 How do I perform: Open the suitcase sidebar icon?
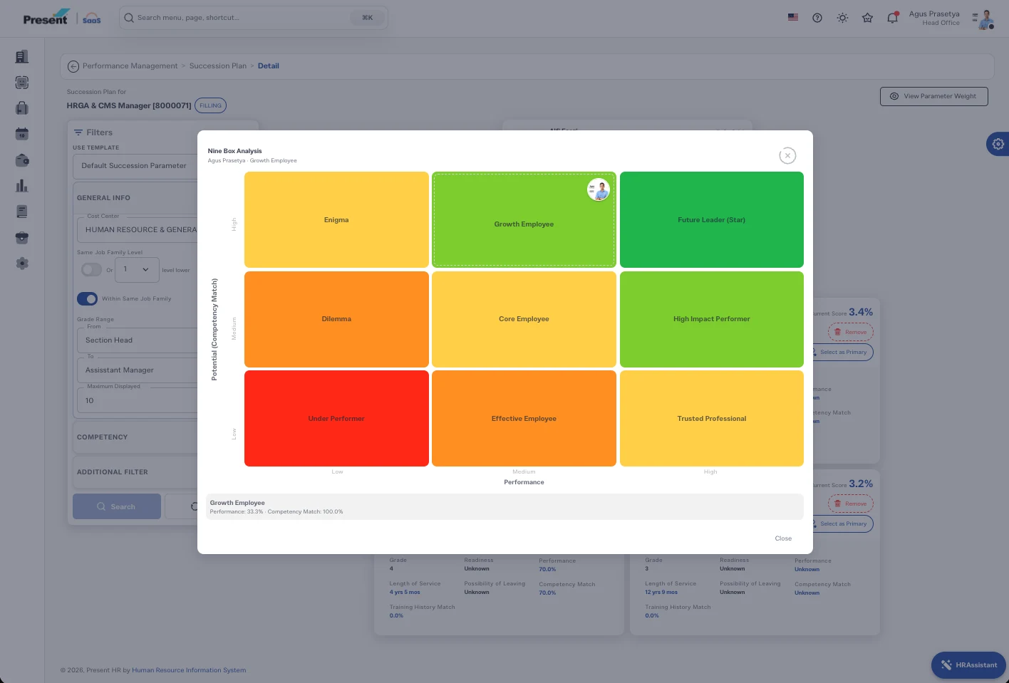point(22,108)
